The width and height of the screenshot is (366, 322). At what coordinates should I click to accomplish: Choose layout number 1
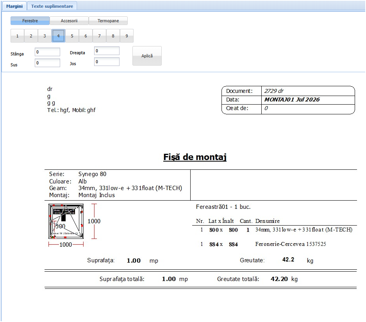point(17,36)
